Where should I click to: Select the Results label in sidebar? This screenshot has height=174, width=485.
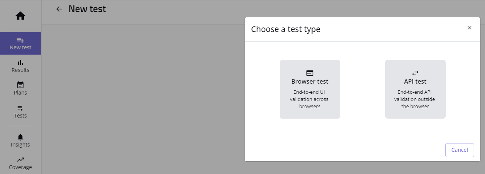pos(20,70)
